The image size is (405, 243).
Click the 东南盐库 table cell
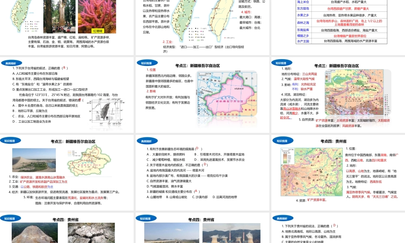303,30
